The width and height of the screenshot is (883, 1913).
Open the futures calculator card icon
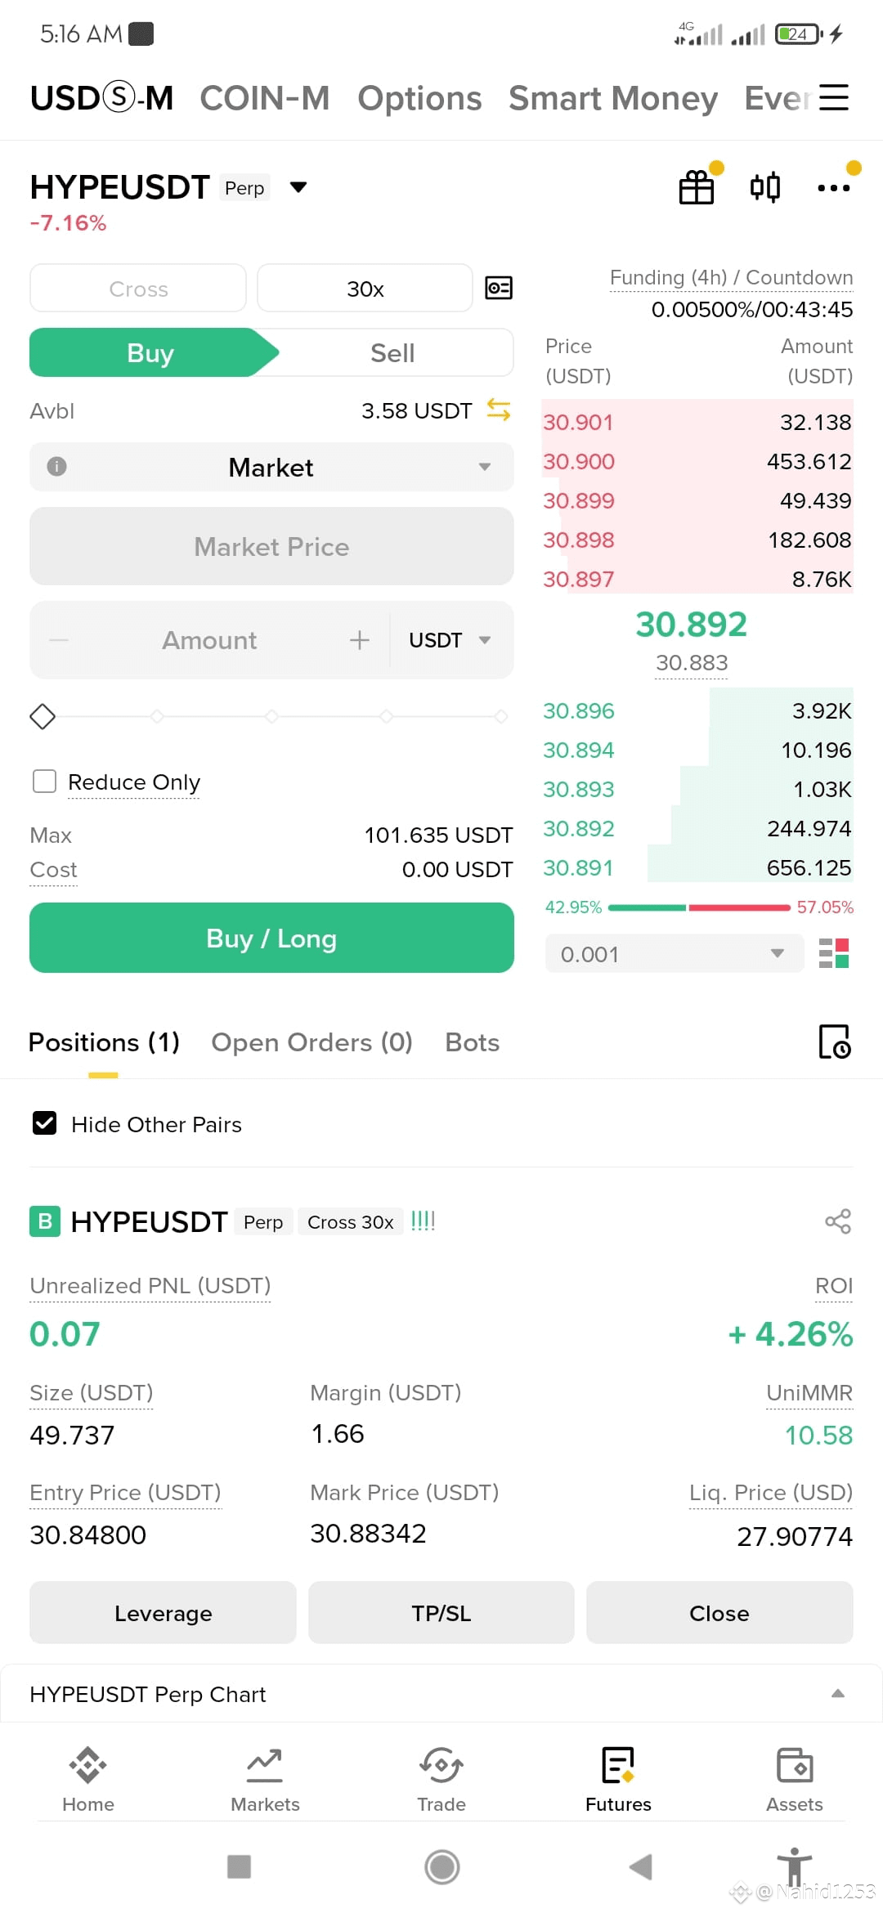coord(499,288)
